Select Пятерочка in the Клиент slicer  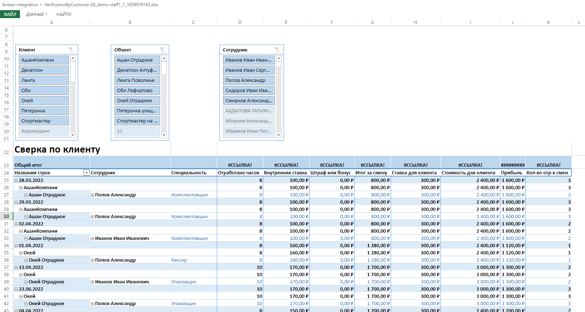coord(44,111)
